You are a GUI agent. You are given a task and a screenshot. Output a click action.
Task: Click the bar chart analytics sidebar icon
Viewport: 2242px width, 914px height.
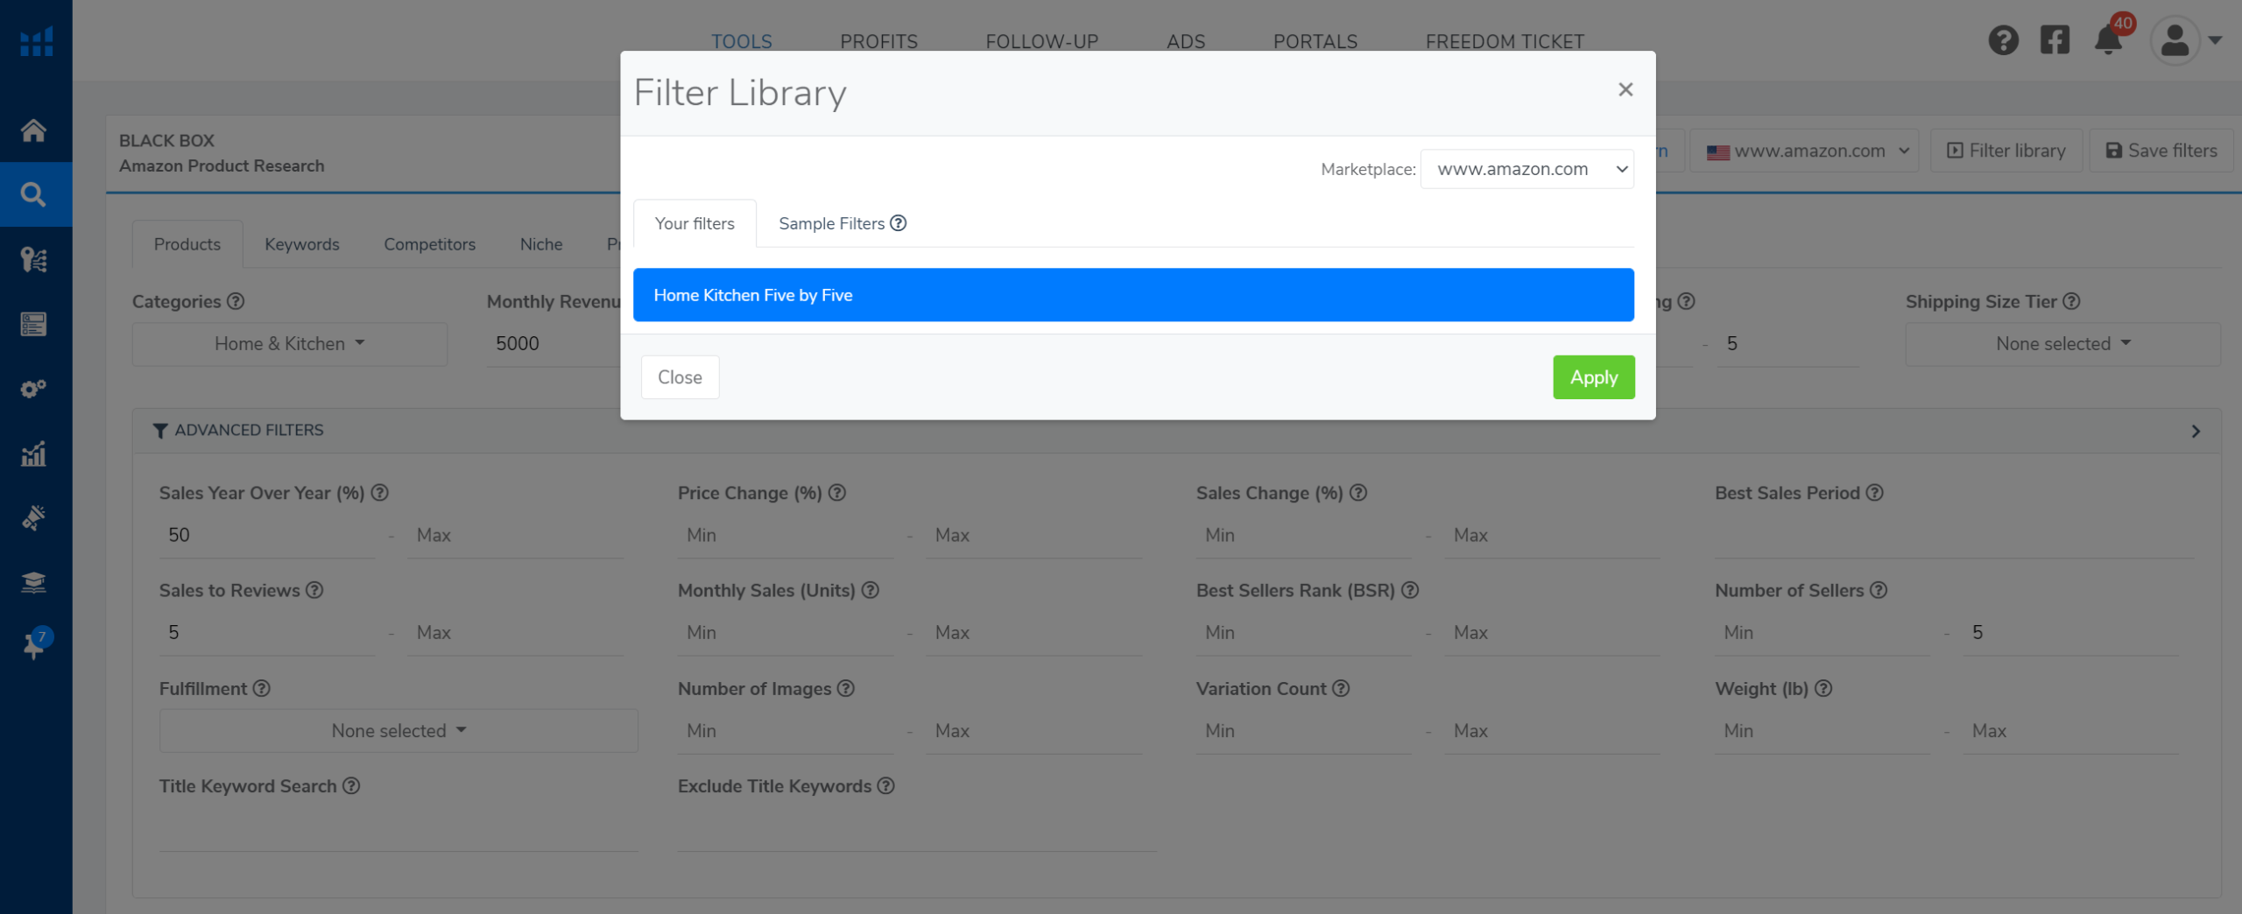[x=33, y=453]
